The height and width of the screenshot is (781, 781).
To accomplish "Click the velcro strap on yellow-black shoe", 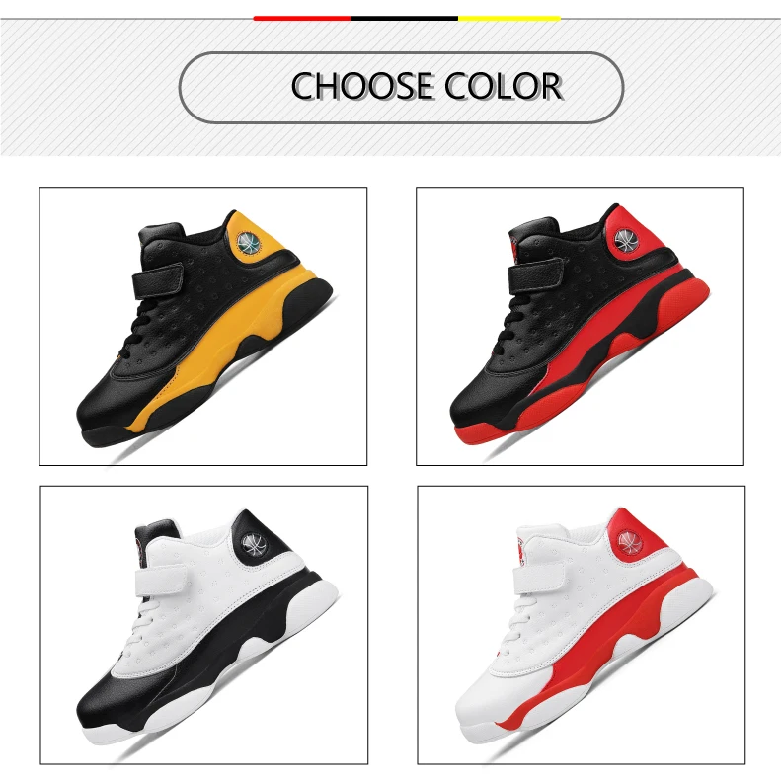I will [x=158, y=280].
